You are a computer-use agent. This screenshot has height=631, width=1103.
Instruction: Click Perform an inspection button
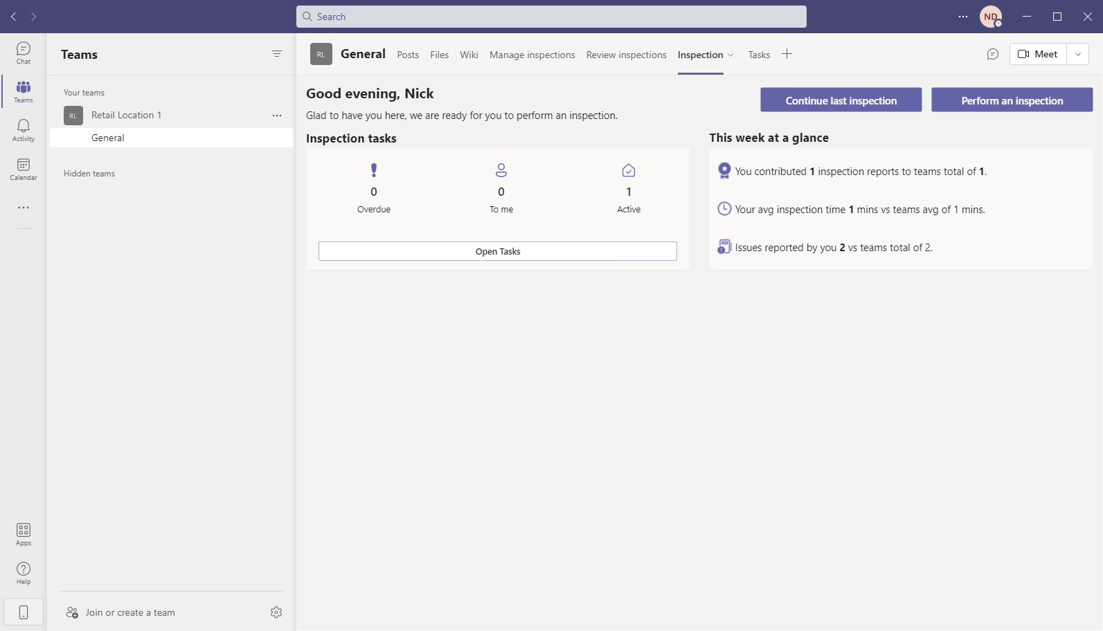point(1012,100)
